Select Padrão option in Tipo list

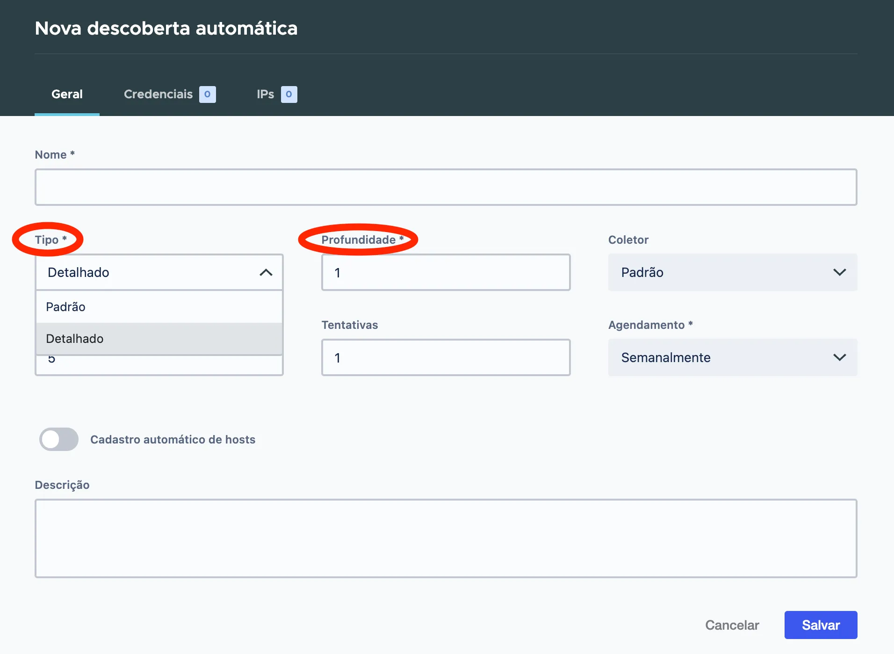pos(159,307)
